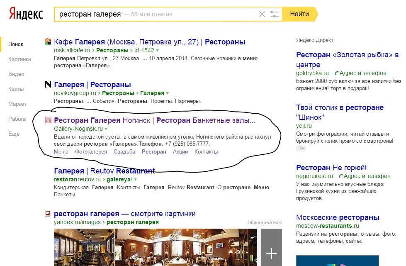
Task: Open Маркет section
Action: (17, 104)
